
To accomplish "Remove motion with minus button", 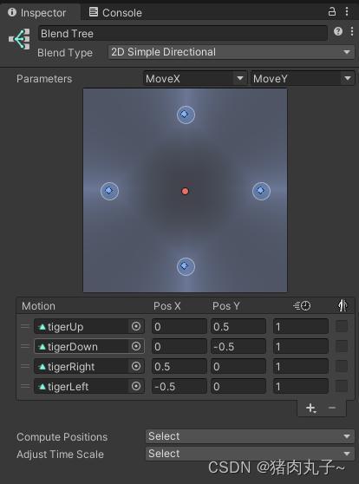I will [332, 408].
